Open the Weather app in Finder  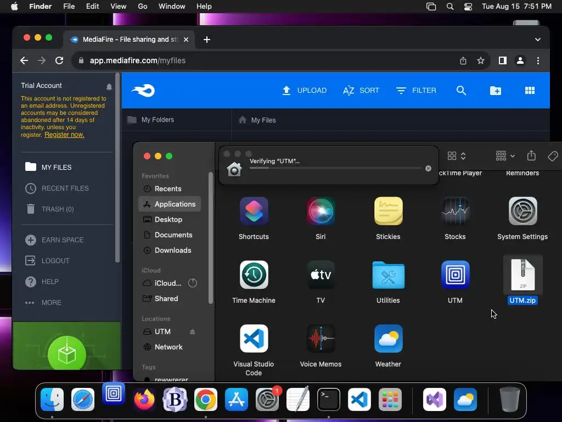388,338
